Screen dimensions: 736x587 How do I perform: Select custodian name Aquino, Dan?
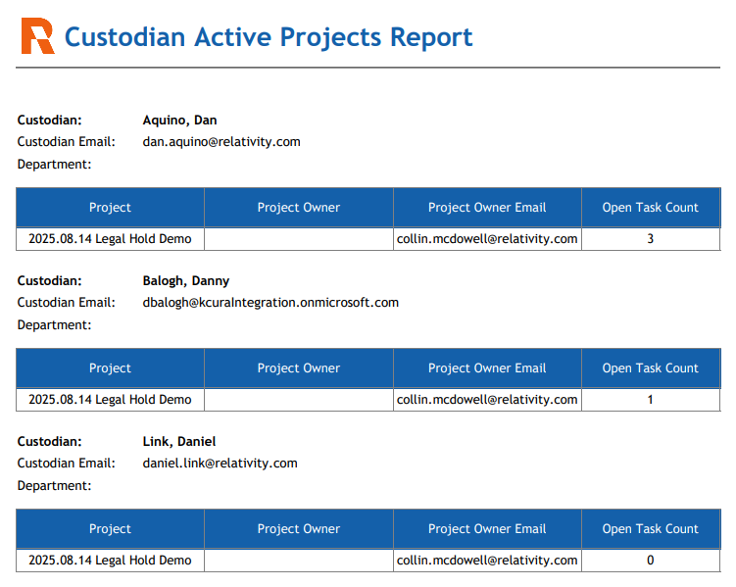coord(179,121)
